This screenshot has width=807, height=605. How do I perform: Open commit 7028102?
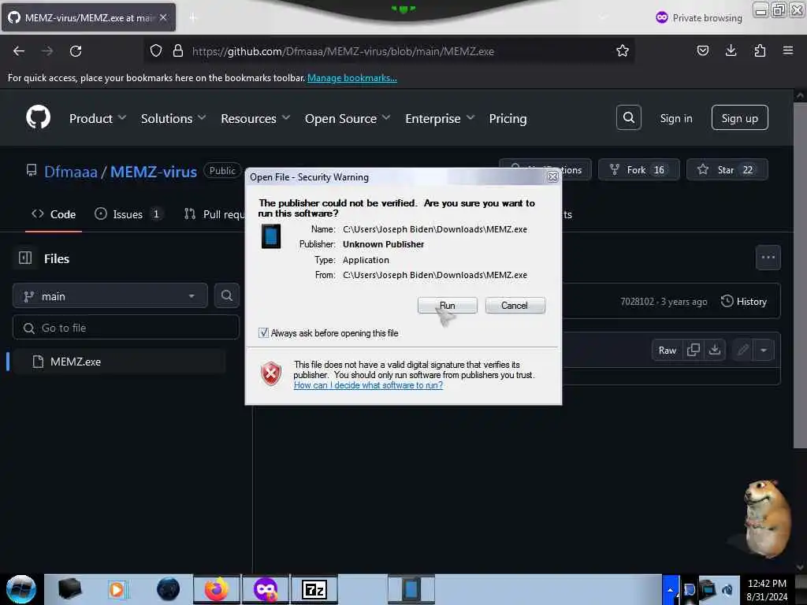637,302
